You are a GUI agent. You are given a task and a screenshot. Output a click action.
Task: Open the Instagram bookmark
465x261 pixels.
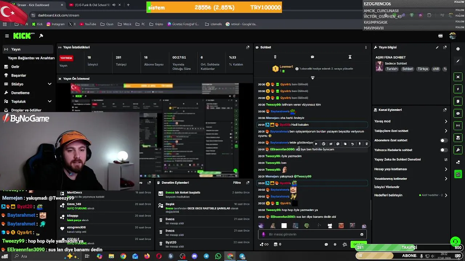tap(55, 24)
